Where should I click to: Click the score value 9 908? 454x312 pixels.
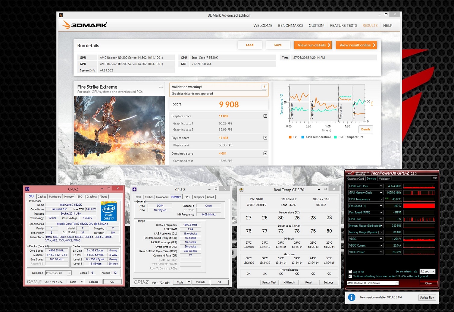[x=229, y=105]
